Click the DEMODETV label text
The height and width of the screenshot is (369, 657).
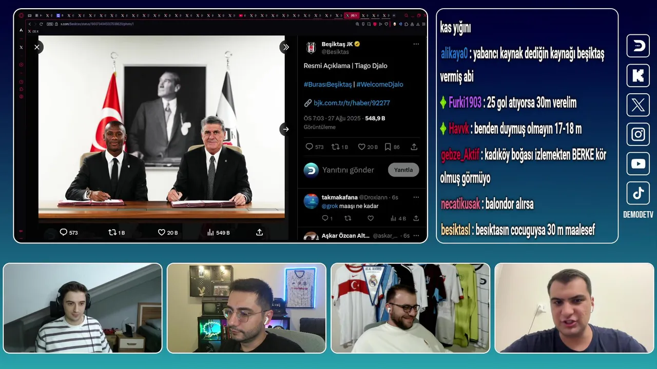click(638, 215)
